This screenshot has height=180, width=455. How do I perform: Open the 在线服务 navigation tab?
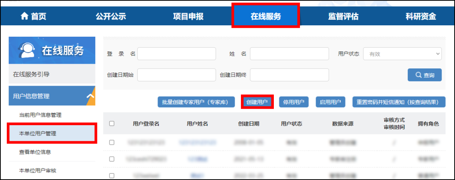tap(265, 16)
